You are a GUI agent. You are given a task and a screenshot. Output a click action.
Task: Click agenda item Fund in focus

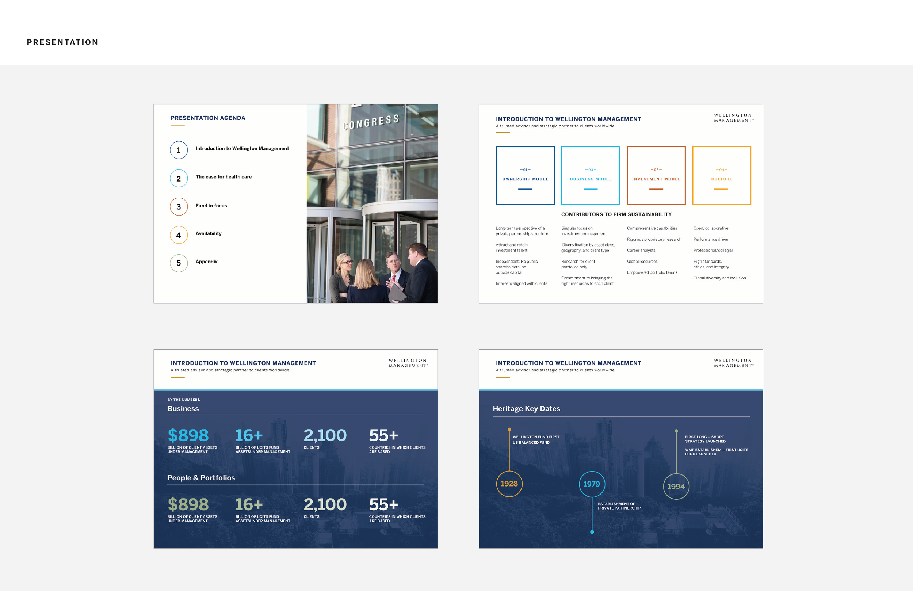point(211,206)
